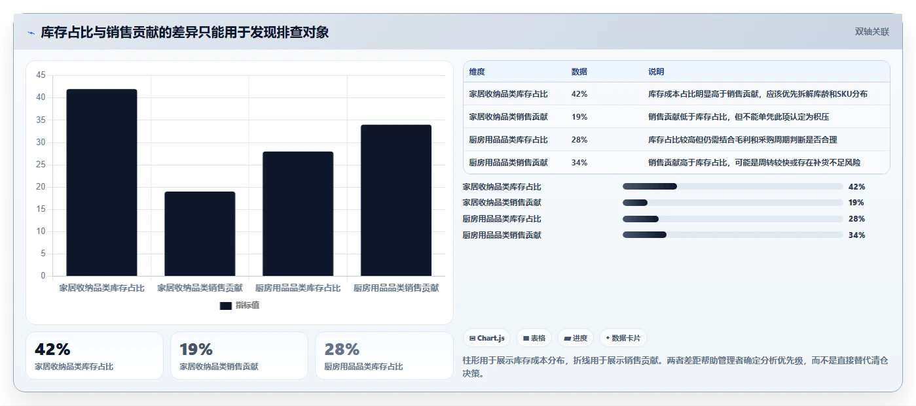The width and height of the screenshot is (916, 406).
Task: Select the 厨房用品品类库存占比 table row name
Action: pyautogui.click(x=509, y=140)
